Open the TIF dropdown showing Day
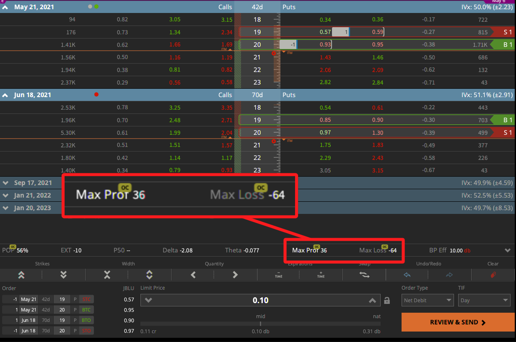The width and height of the screenshot is (516, 342). pyautogui.click(x=484, y=300)
